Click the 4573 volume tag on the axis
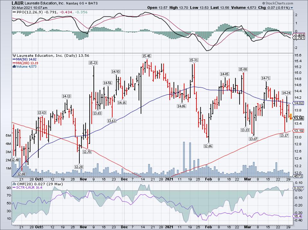Image resolution: width=308 pixels, height=230 pixels. coord(298,176)
